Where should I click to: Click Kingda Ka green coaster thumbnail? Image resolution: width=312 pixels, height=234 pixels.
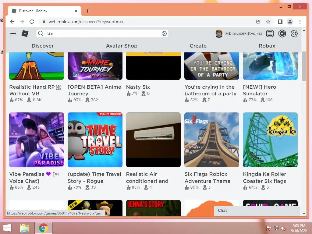pos(270,140)
